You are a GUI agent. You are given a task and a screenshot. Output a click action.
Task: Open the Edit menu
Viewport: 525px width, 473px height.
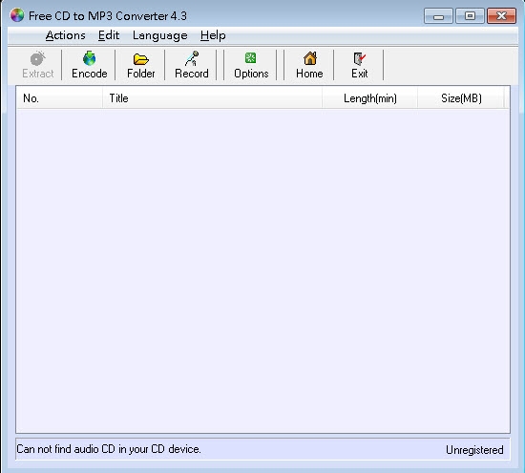(109, 35)
